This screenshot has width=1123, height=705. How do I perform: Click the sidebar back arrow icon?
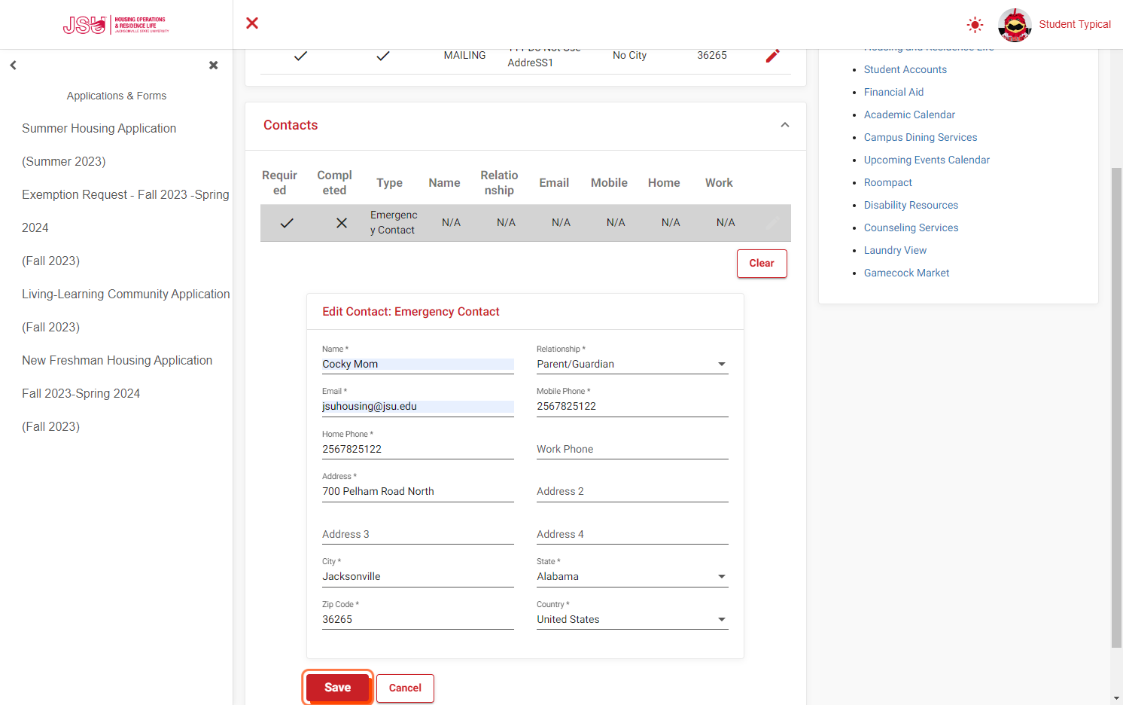point(13,66)
